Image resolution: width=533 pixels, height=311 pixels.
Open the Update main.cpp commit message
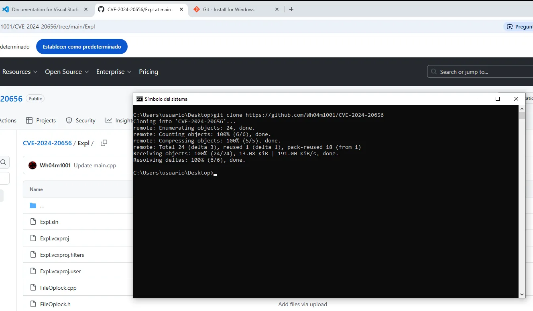(95, 165)
